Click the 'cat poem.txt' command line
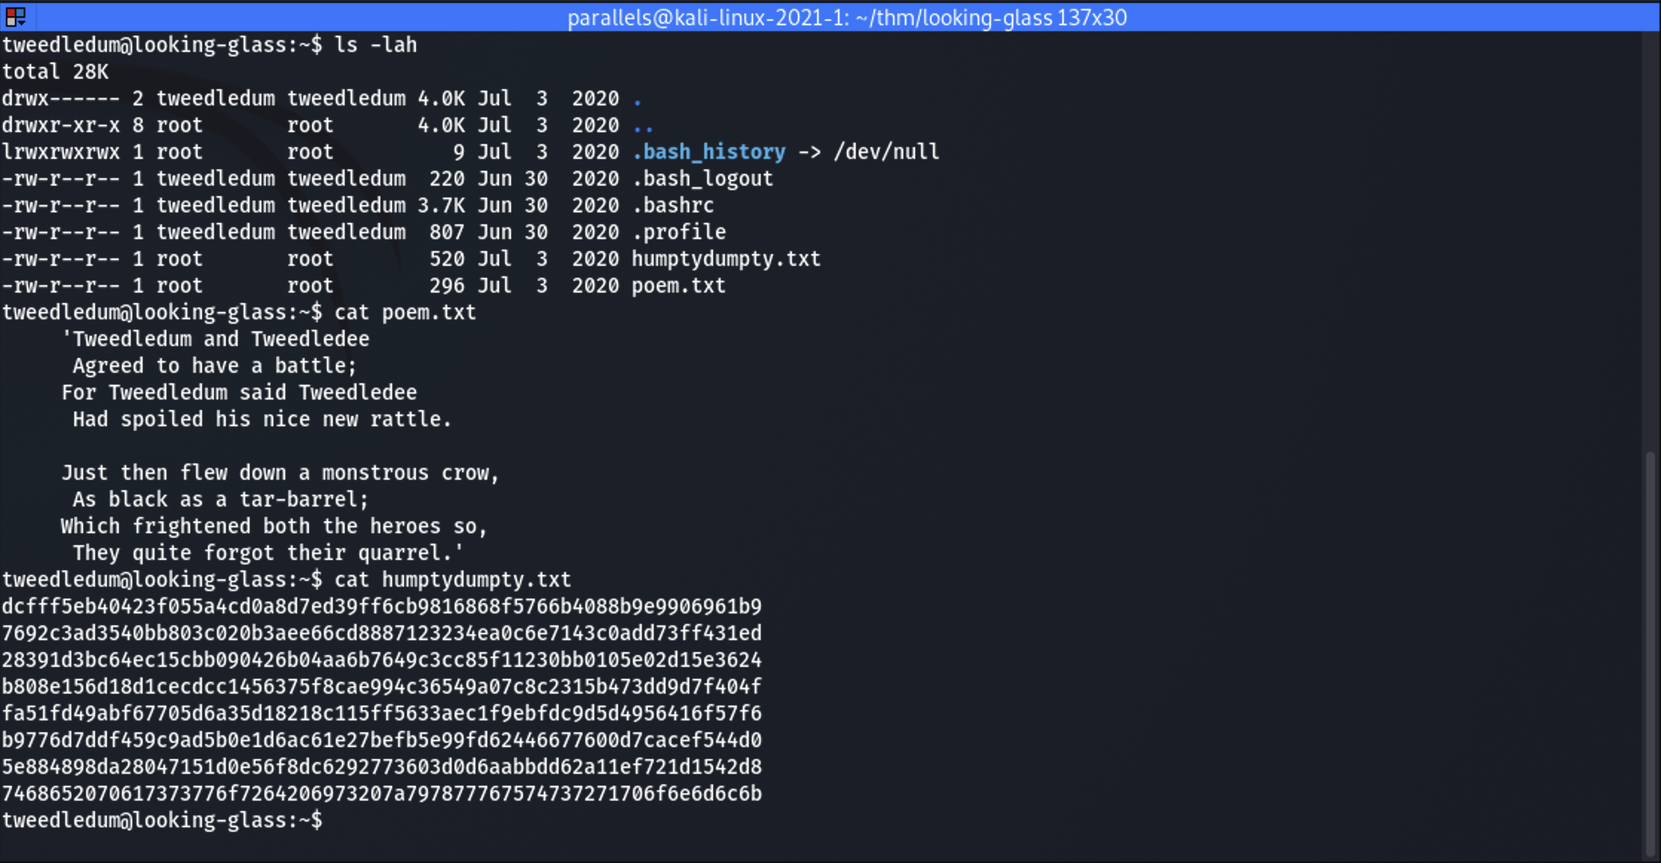Viewport: 1661px width, 863px height. point(405,313)
